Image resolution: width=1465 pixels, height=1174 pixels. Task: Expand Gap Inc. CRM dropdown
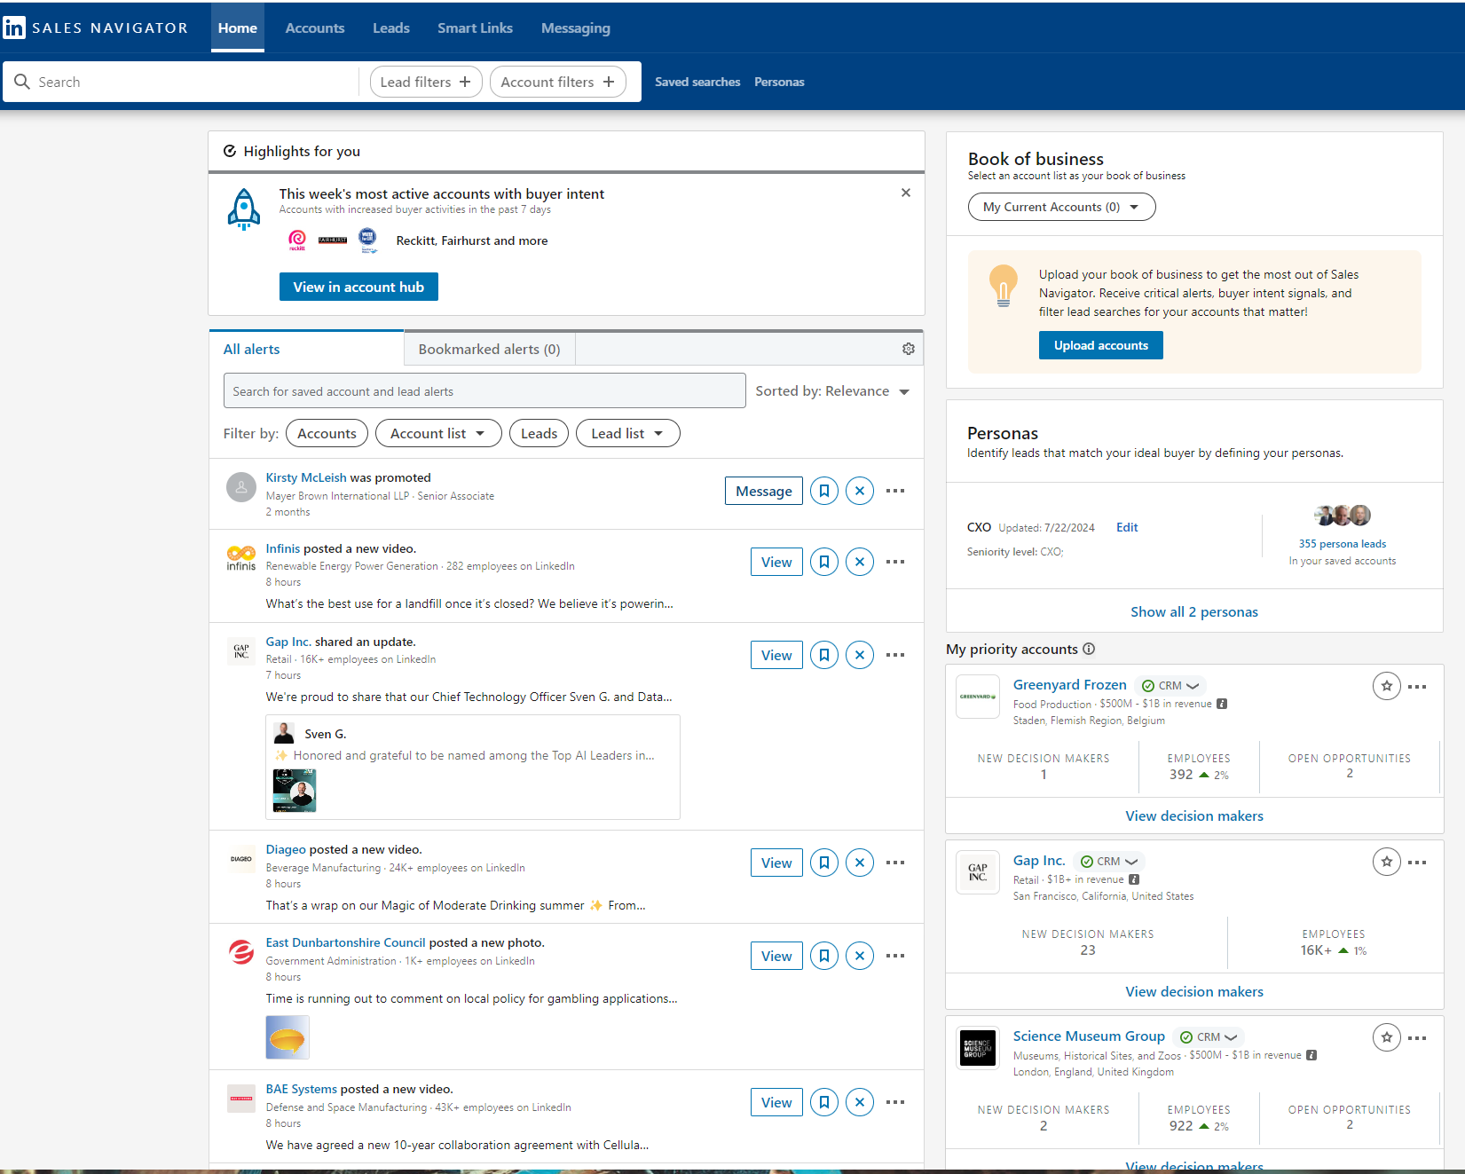[1109, 862]
